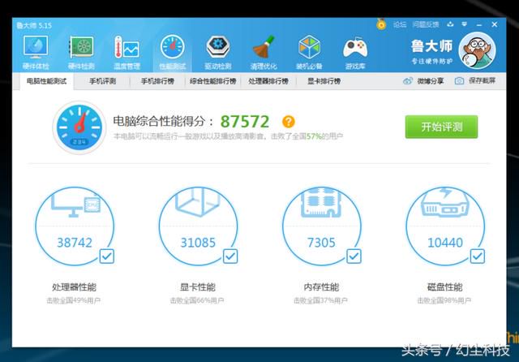Screen dimensions: 519x362
Task: Switch to 手机评测 tab
Action: pos(103,81)
